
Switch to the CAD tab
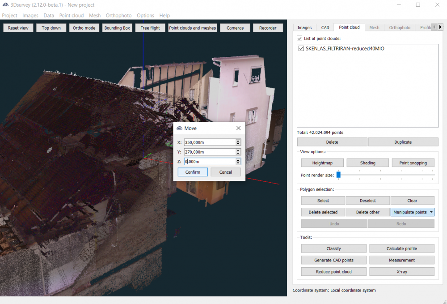(x=325, y=28)
